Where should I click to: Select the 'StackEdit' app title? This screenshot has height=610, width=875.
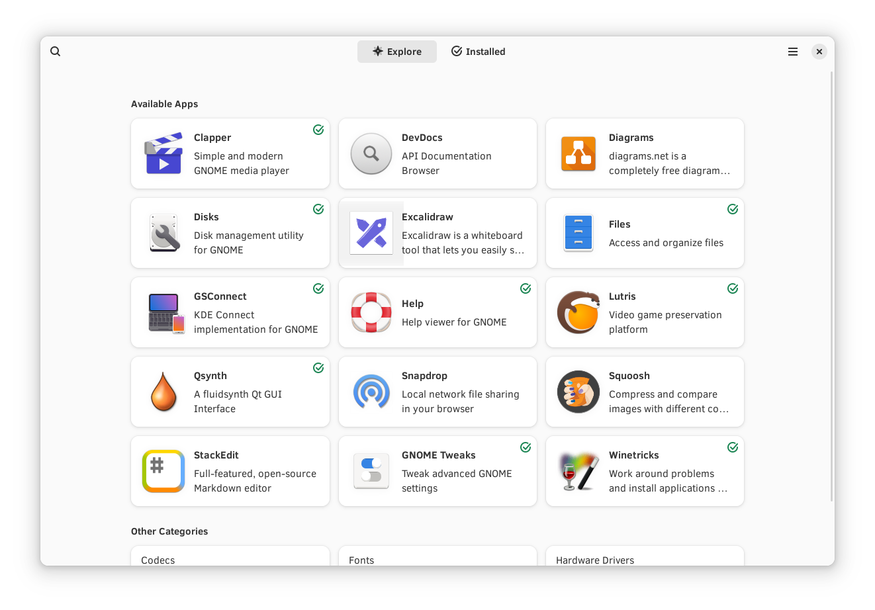pyautogui.click(x=216, y=455)
